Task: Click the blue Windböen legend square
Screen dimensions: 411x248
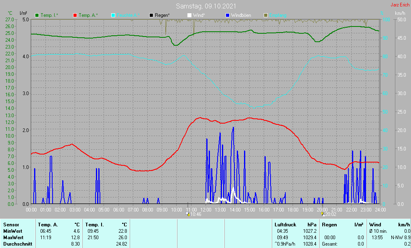Action: point(228,15)
